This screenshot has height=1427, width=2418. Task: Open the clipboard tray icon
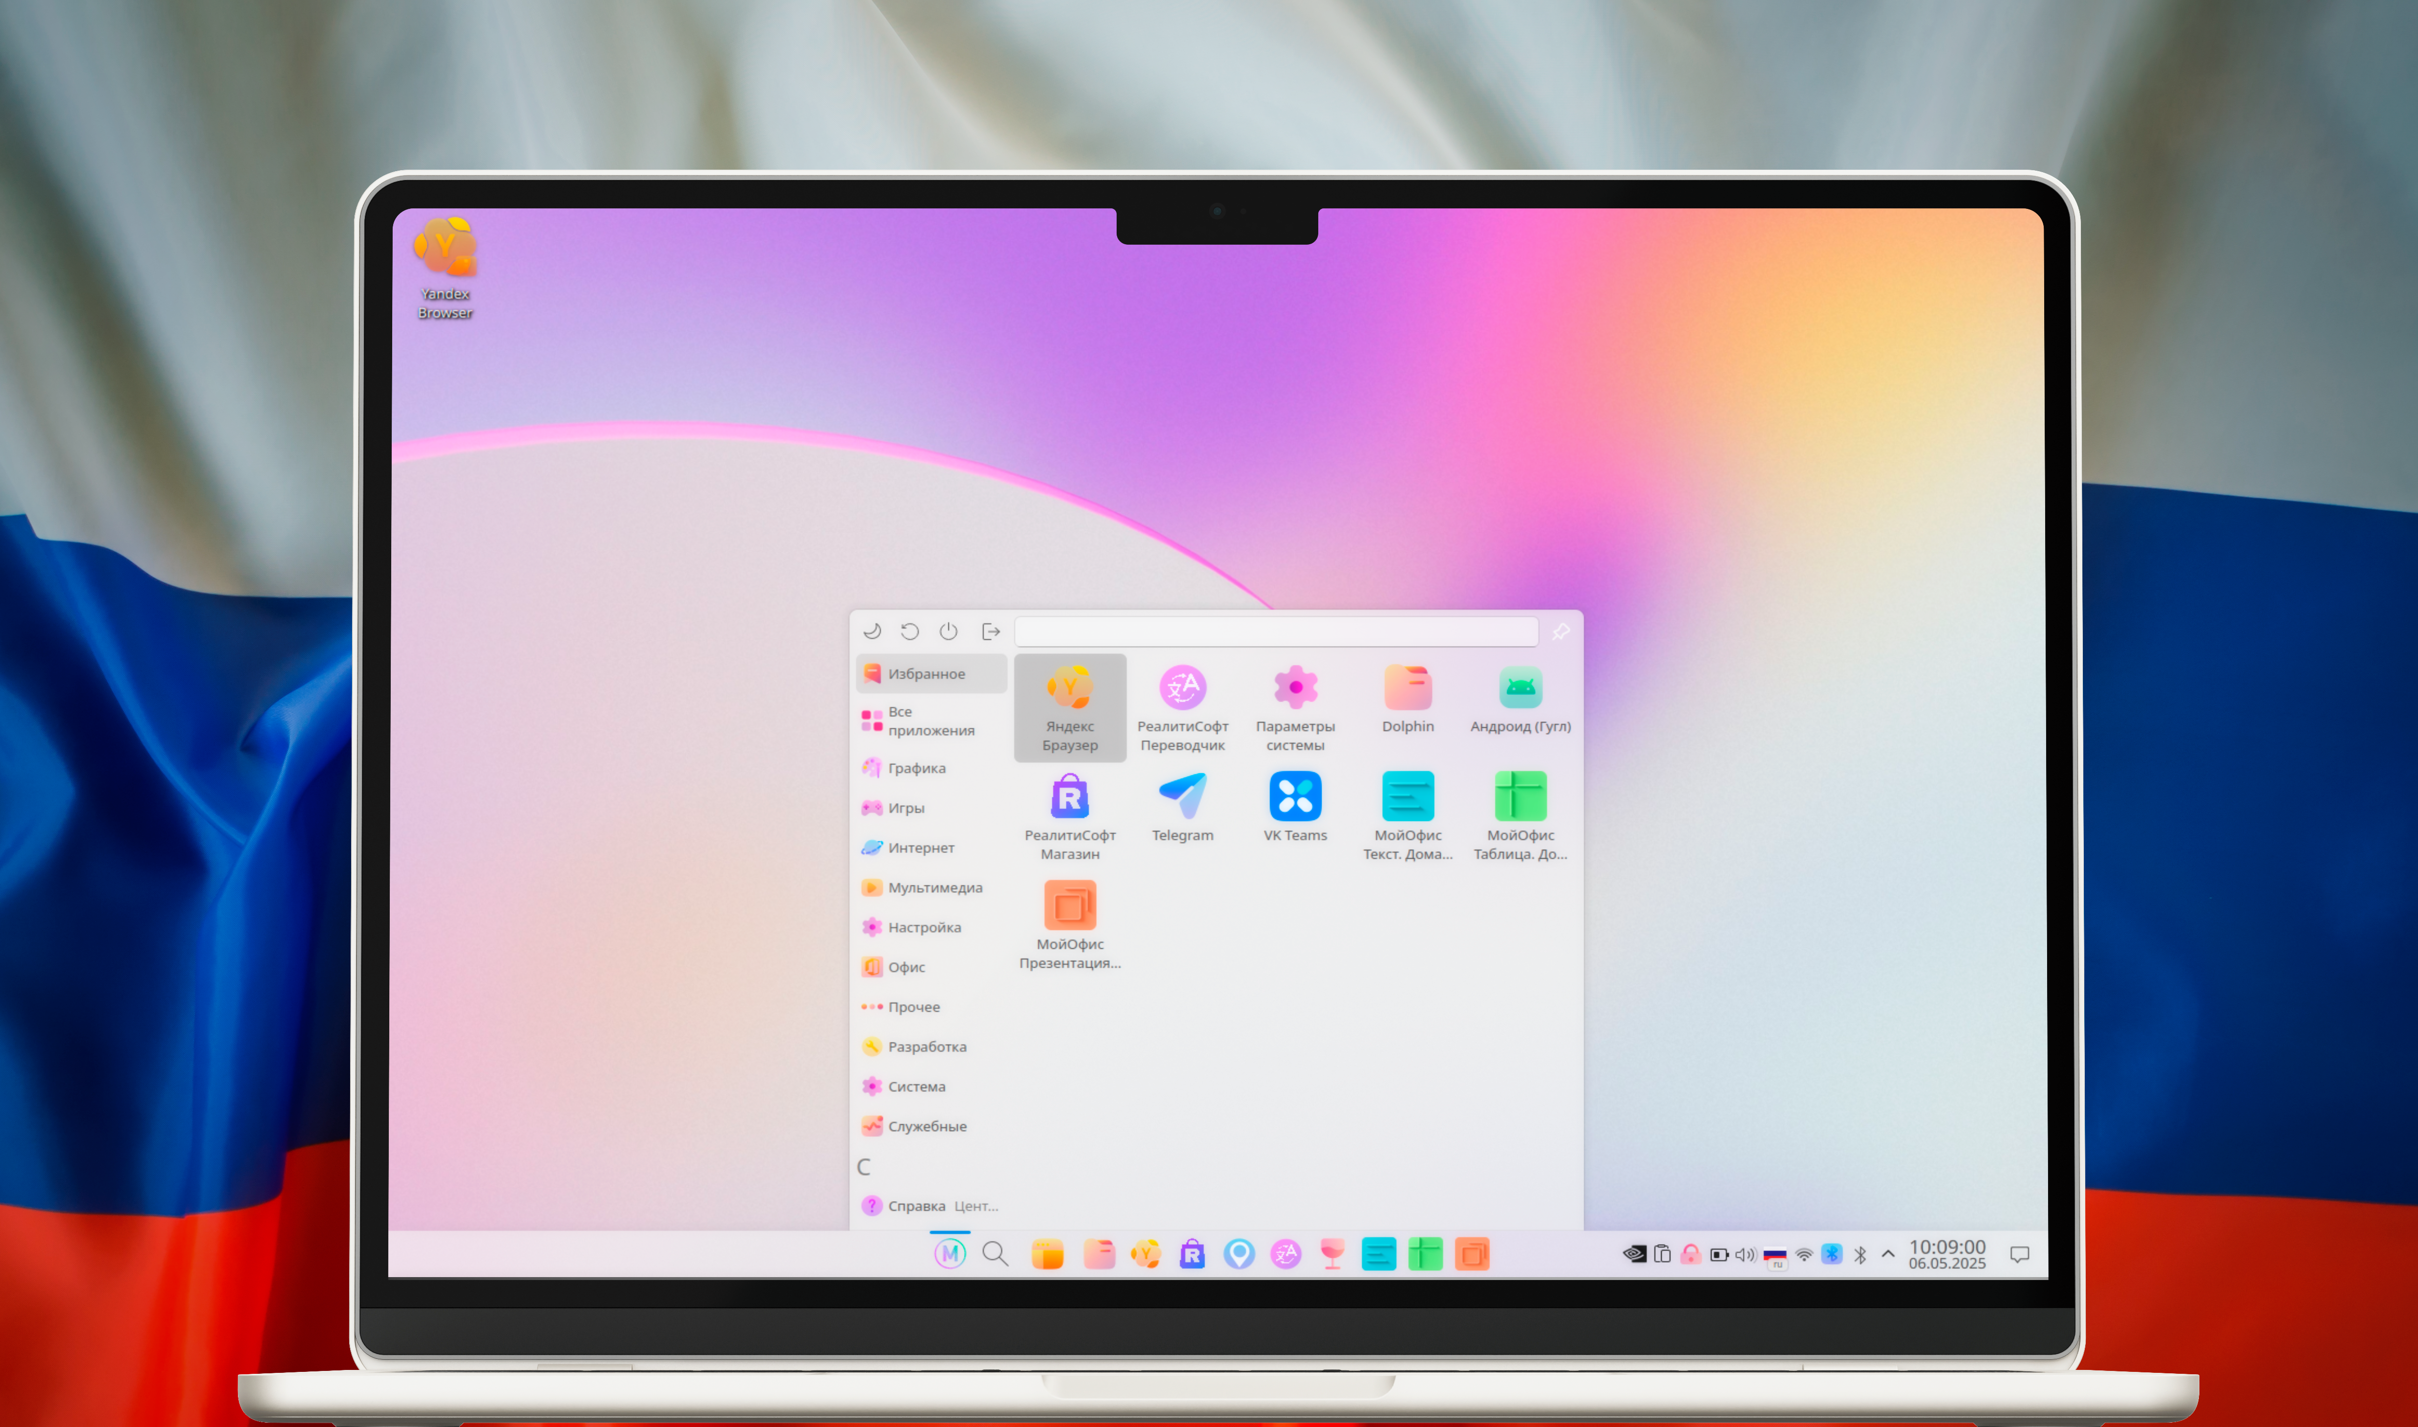click(x=1662, y=1254)
